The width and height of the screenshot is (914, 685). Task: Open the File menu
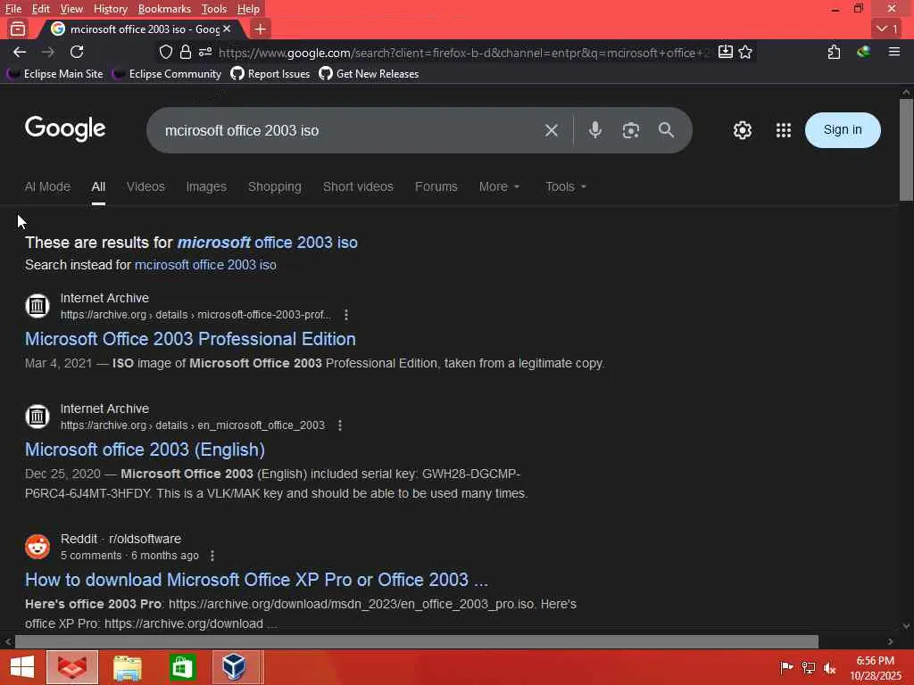click(x=12, y=9)
